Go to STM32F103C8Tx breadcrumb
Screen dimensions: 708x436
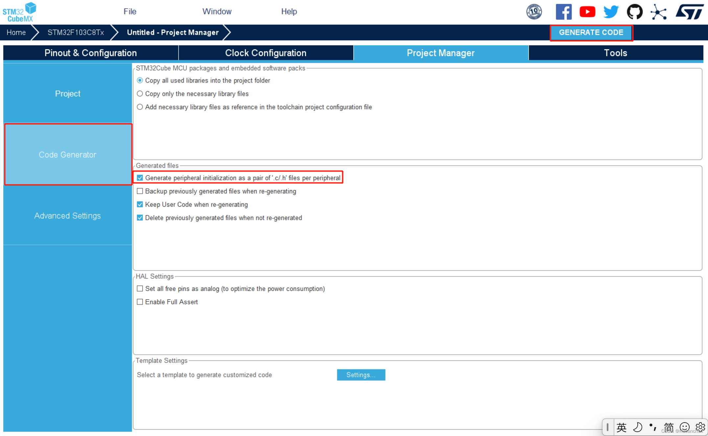pyautogui.click(x=76, y=32)
